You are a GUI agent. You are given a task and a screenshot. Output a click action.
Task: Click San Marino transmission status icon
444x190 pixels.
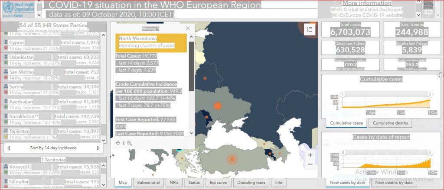(x=6, y=72)
